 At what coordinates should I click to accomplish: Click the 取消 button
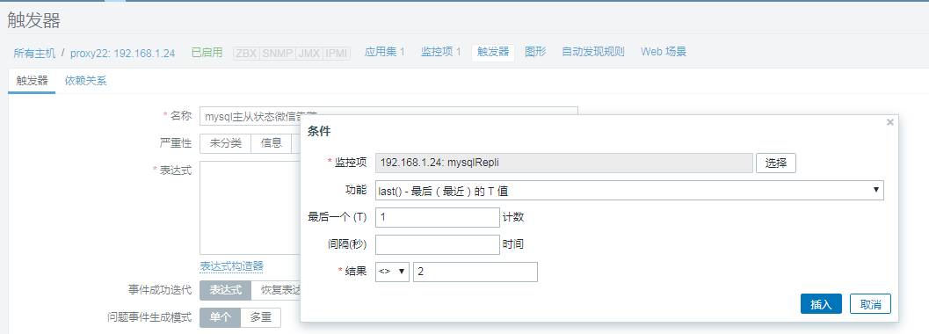point(870,304)
